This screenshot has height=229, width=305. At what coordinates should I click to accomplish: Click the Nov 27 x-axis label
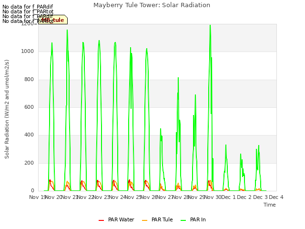(x=165, y=197)
